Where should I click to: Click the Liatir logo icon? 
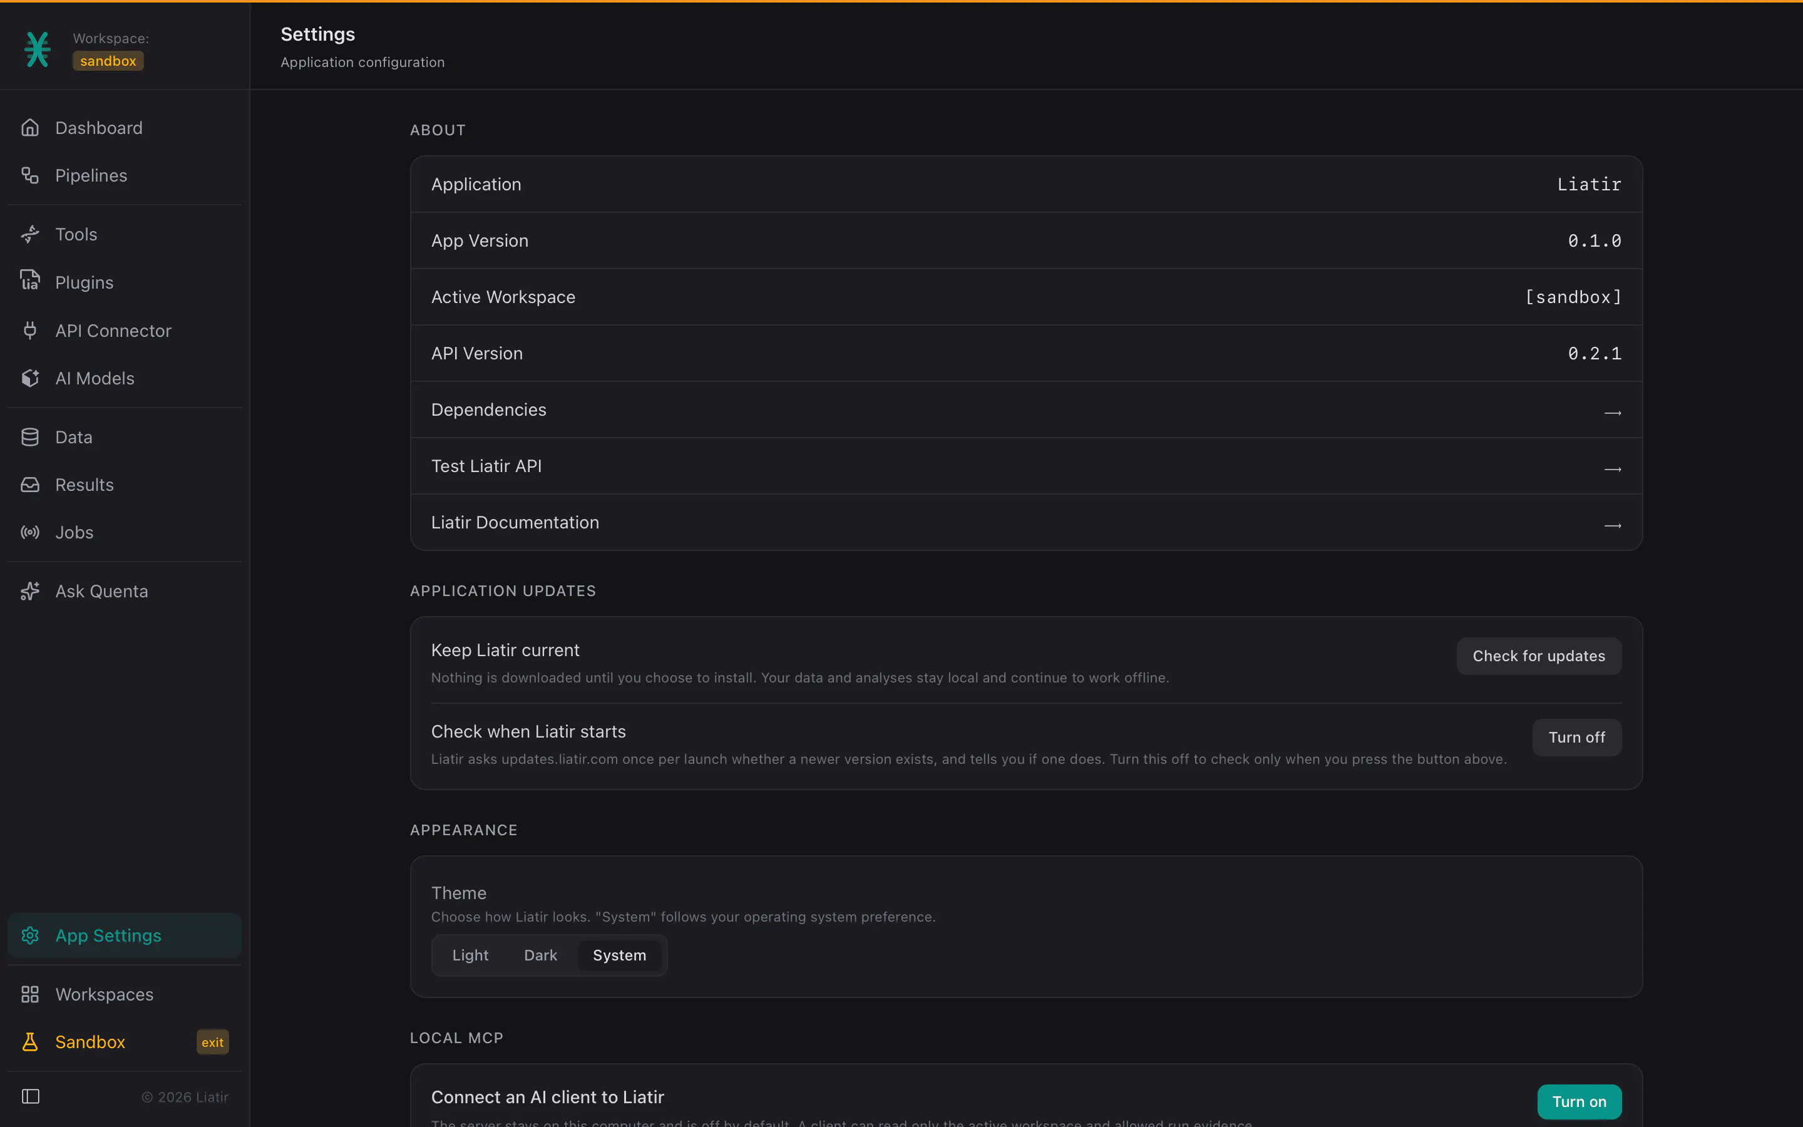click(38, 49)
